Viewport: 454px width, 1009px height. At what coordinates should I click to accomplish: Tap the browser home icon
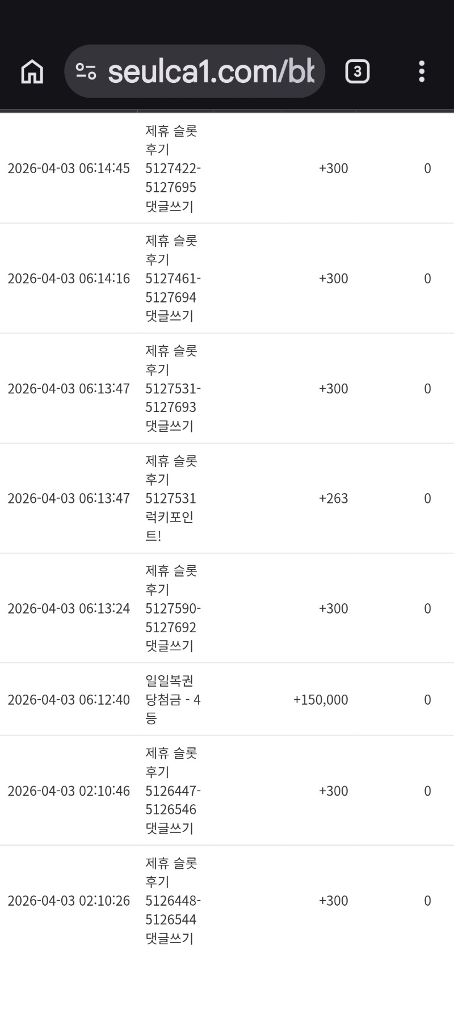click(32, 72)
